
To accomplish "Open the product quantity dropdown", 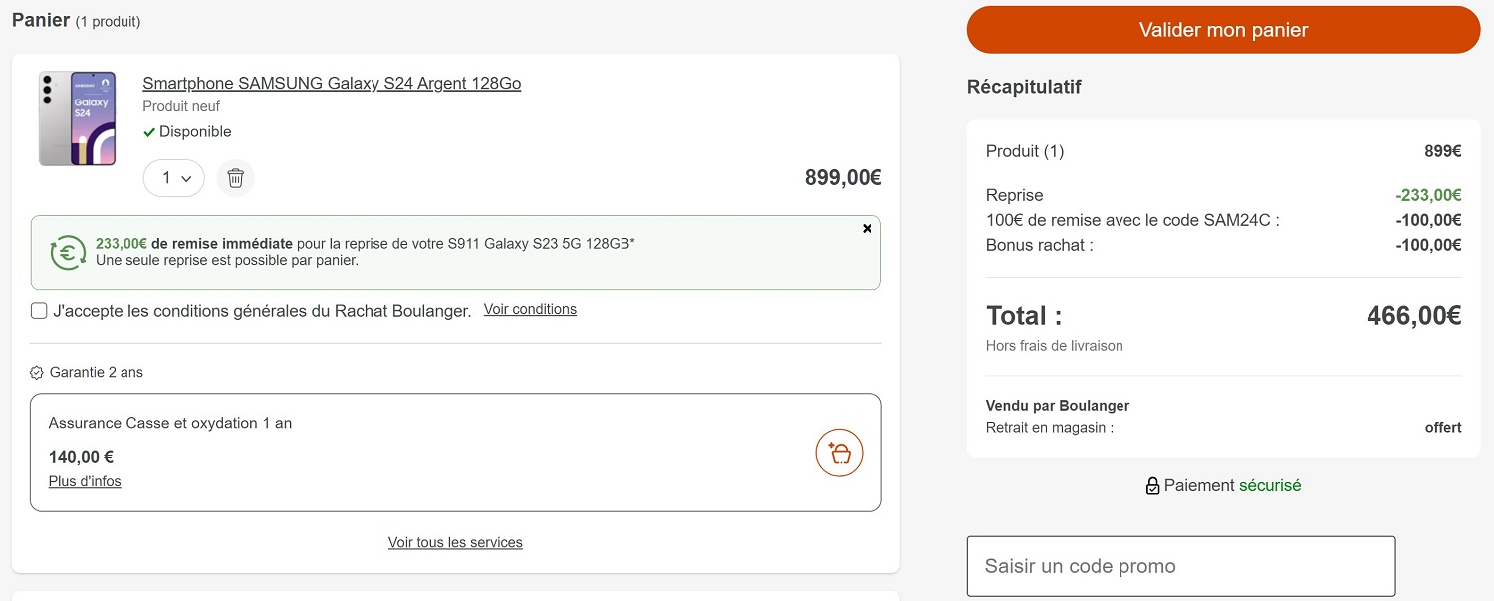I will click(x=174, y=178).
